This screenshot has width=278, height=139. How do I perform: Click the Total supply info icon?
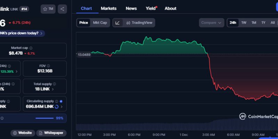(x=55, y=84)
